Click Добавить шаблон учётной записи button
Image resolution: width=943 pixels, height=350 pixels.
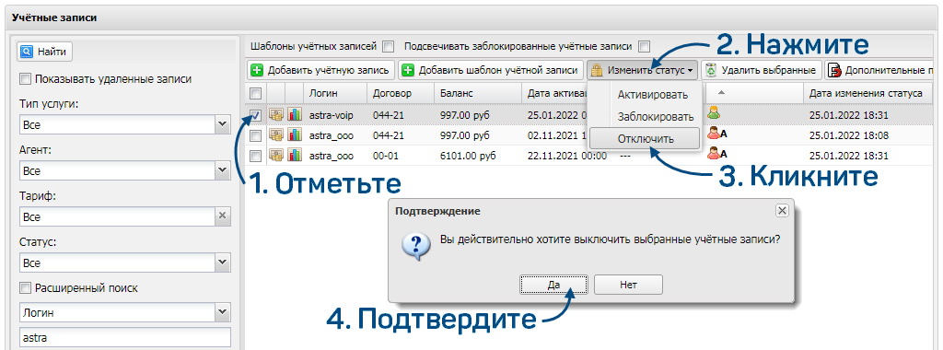(x=492, y=70)
